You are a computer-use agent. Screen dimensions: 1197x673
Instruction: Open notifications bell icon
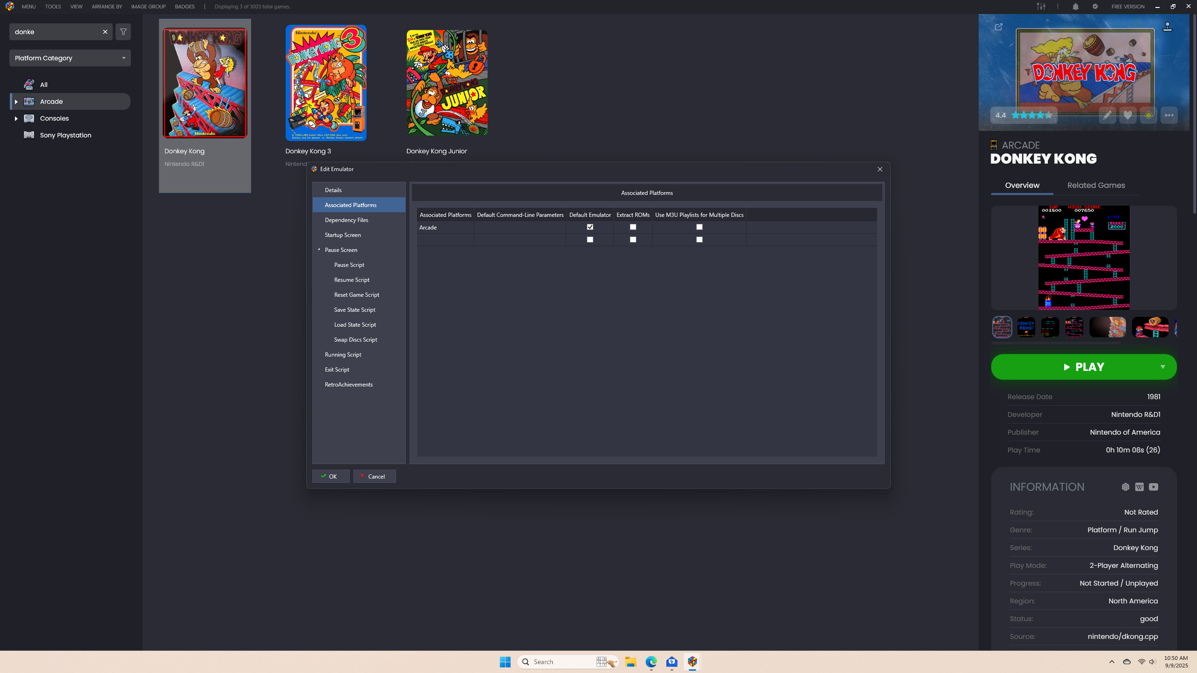tap(1075, 7)
